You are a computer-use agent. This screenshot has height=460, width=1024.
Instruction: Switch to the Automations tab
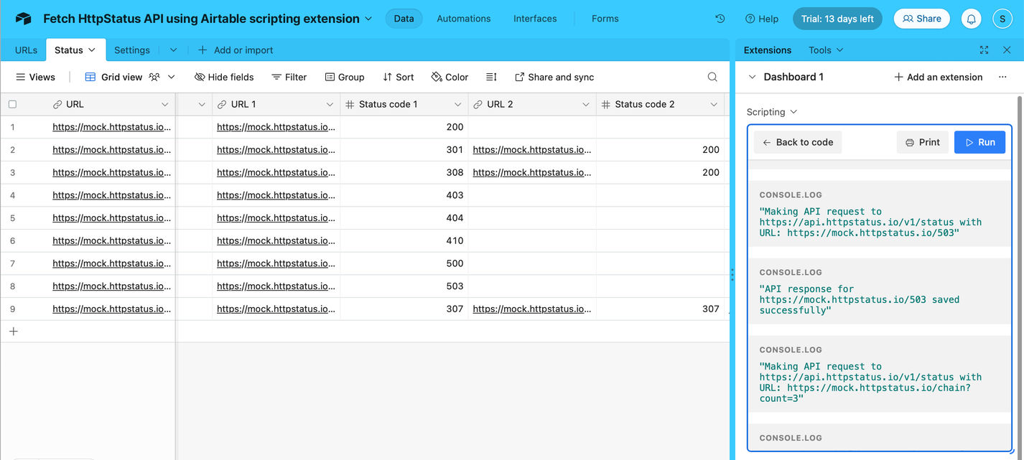point(463,19)
